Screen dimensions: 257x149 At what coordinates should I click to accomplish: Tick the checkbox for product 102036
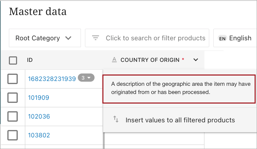13,117
